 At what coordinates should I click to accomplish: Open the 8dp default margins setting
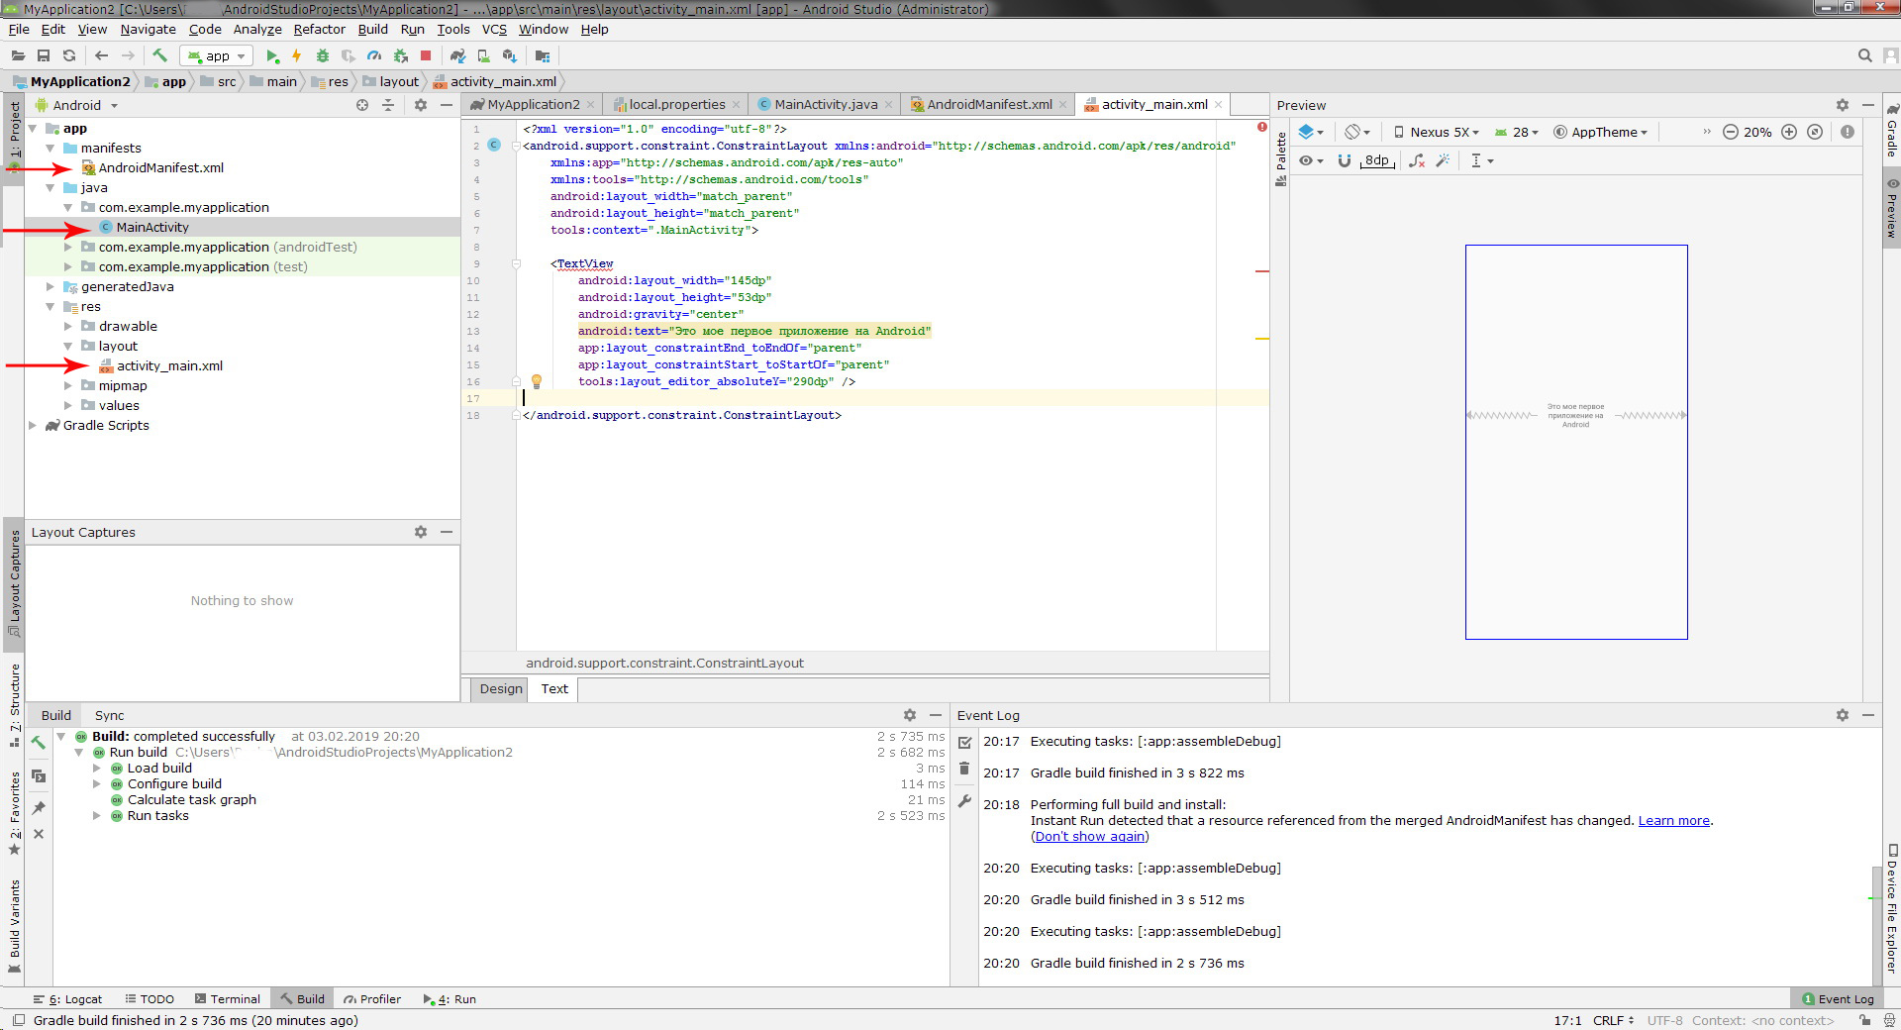(x=1377, y=160)
